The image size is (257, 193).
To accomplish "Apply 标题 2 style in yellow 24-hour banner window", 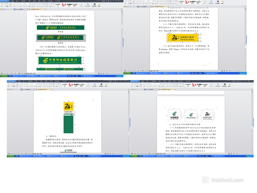I will click(193, 2).
